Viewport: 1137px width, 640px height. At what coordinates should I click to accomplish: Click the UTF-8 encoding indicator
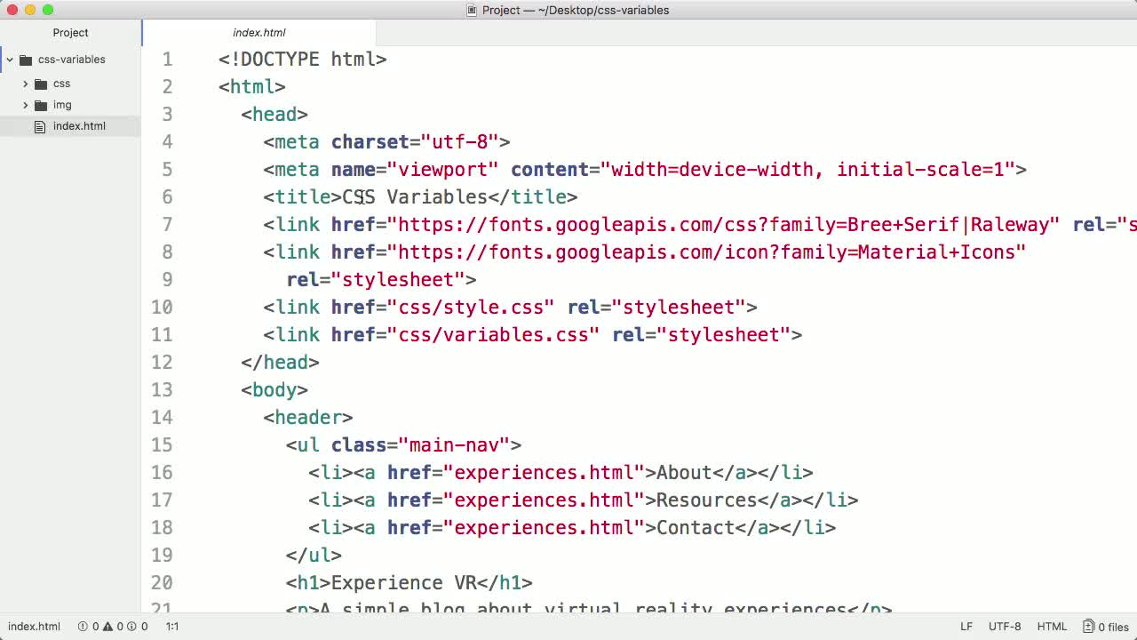point(1005,627)
